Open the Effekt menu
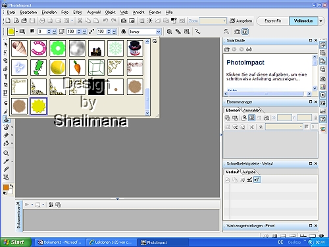 tap(78, 13)
